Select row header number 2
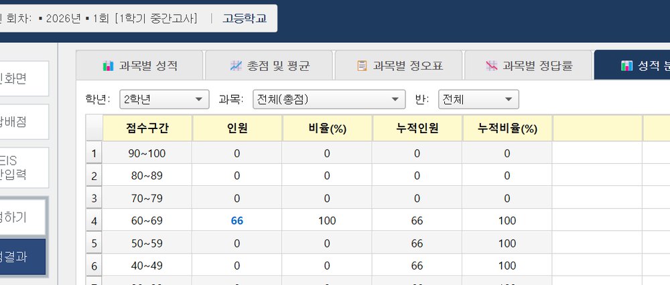 coord(94,176)
